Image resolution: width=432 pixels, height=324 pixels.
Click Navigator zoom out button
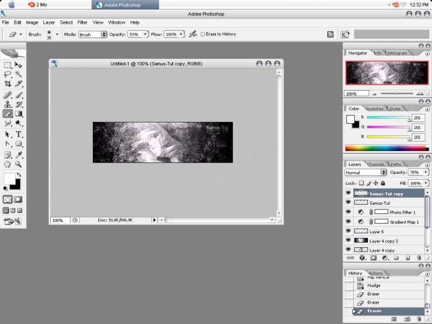pyautogui.click(x=374, y=94)
